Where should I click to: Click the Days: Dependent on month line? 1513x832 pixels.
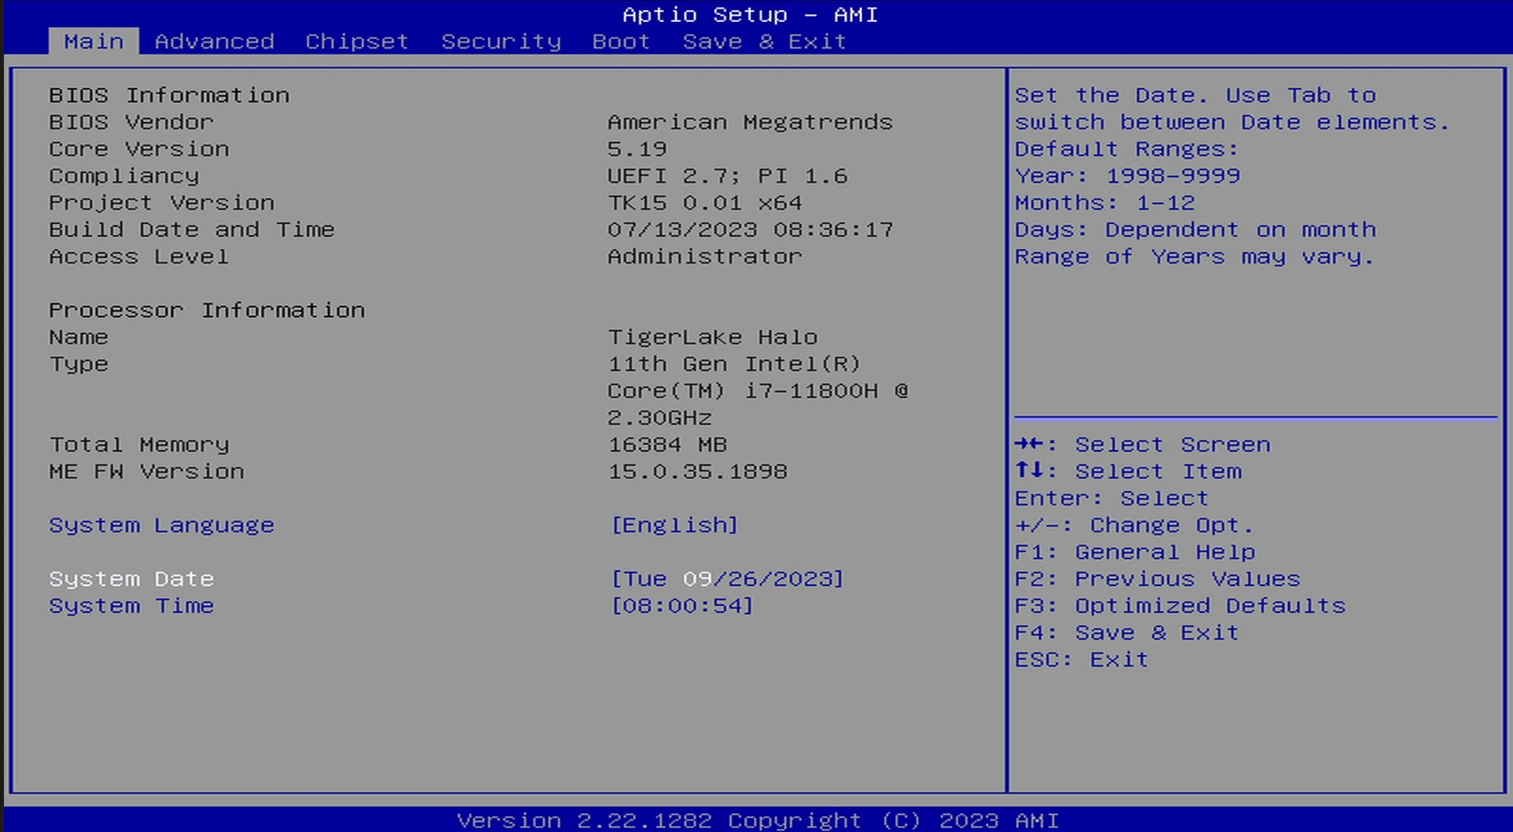click(x=1195, y=229)
